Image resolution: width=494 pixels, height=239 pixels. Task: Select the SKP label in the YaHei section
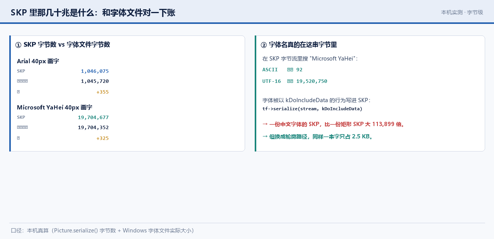[21, 117]
